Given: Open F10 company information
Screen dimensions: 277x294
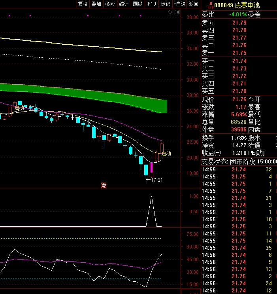Looking at the screenshot, I should [152, 4].
